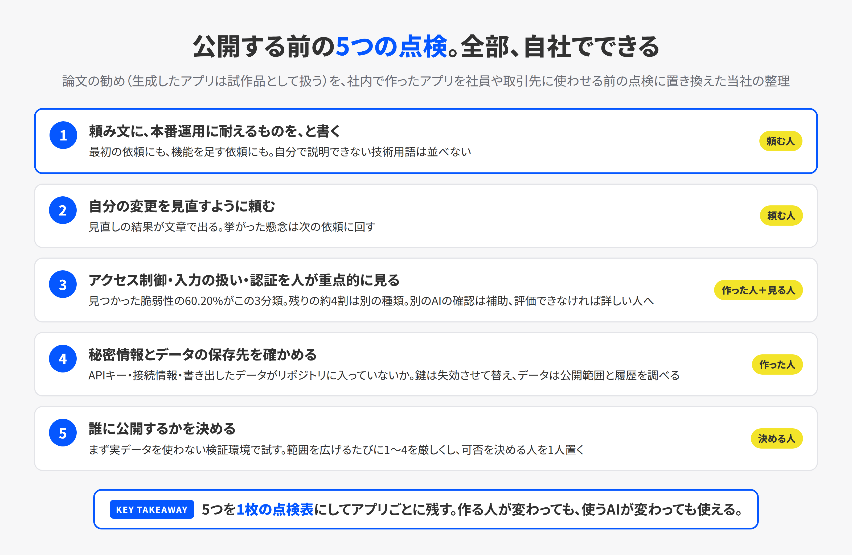Viewport: 852px width, 555px height.
Task: Click the blue number 1 circle
Action: click(x=63, y=135)
